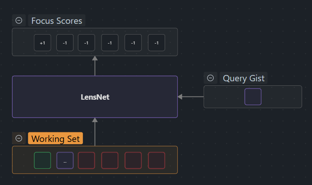The height and width of the screenshot is (185, 312).
Task: Click the arrow from LensNet to Focus Scores
Action: (x=95, y=66)
